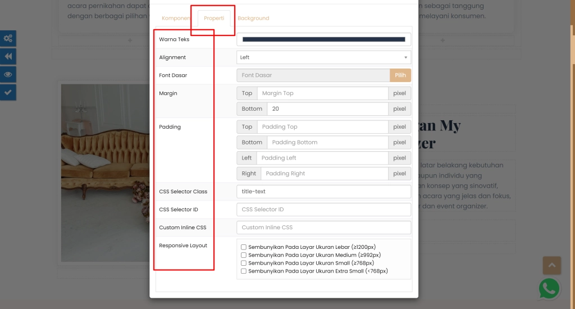Image resolution: width=575 pixels, height=309 pixels.
Task: Open the WhatsApp chat icon
Action: coord(549,289)
